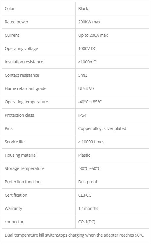Click the Housing material label
153x244 pixels.
(x=21, y=155)
